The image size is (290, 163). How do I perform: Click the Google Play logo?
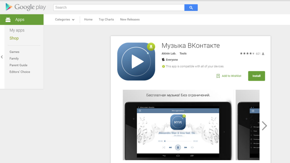[x=25, y=7]
